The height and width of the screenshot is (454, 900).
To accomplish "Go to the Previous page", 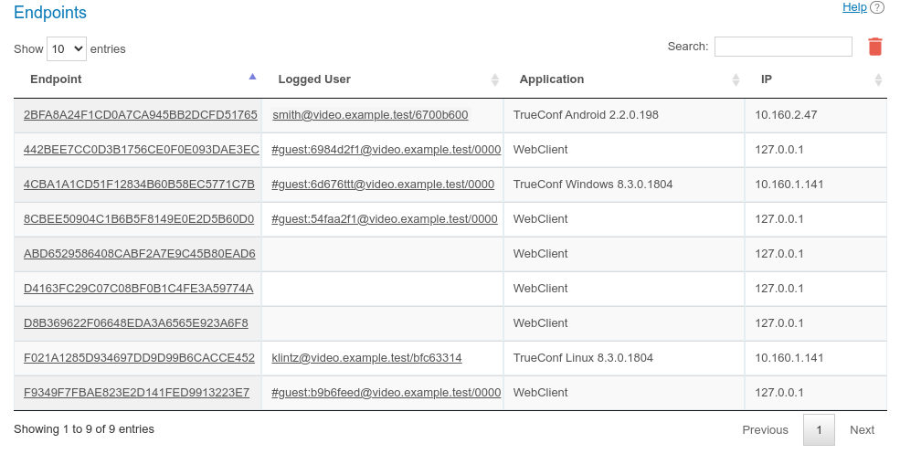I will pyautogui.click(x=765, y=429).
